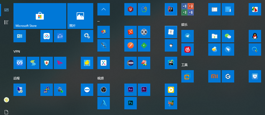
Task: Start Adobe After Effects
Action: [x=131, y=90]
